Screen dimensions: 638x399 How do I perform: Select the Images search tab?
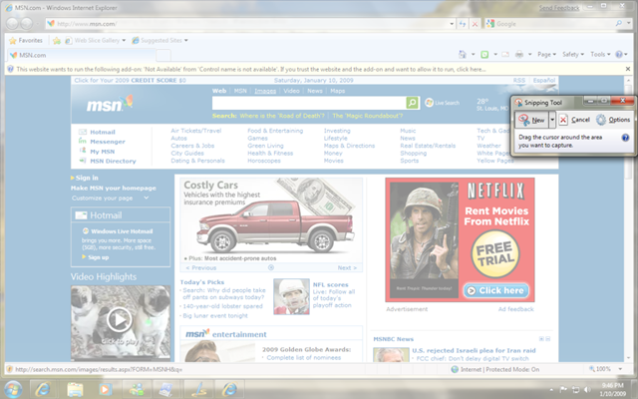click(x=266, y=91)
